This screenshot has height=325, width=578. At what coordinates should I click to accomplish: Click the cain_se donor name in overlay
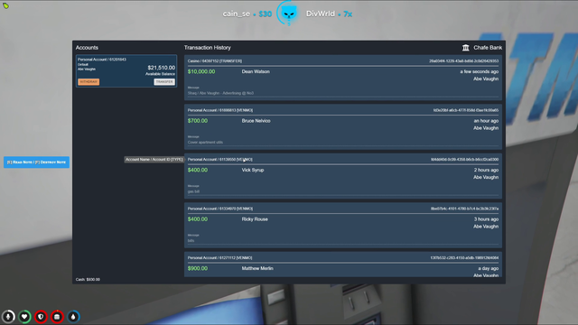[237, 14]
